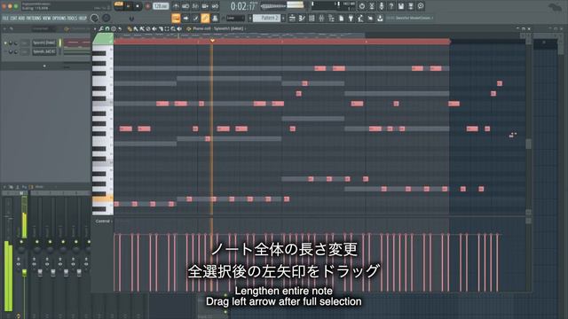Turn the first Sylenth1 channel pan knob
This screenshot has width=568, height=319.
[11, 43]
